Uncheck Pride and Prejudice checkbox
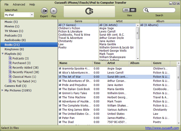The image size is (181, 131). [x=60, y=85]
